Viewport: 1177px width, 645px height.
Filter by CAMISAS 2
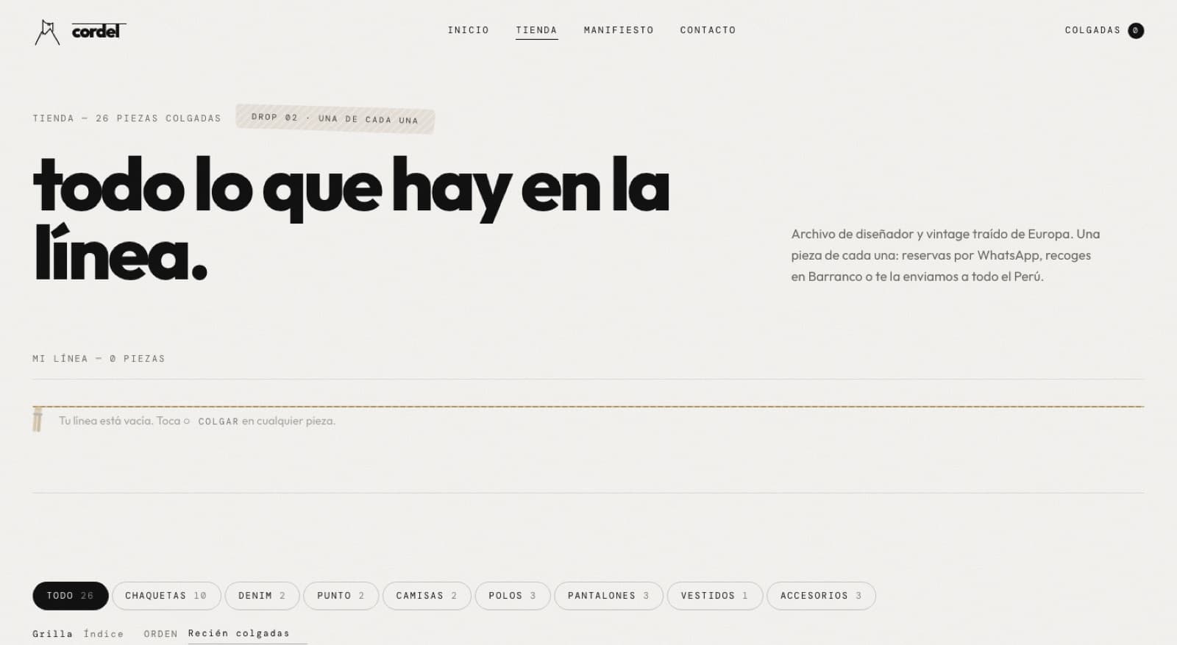click(x=427, y=596)
